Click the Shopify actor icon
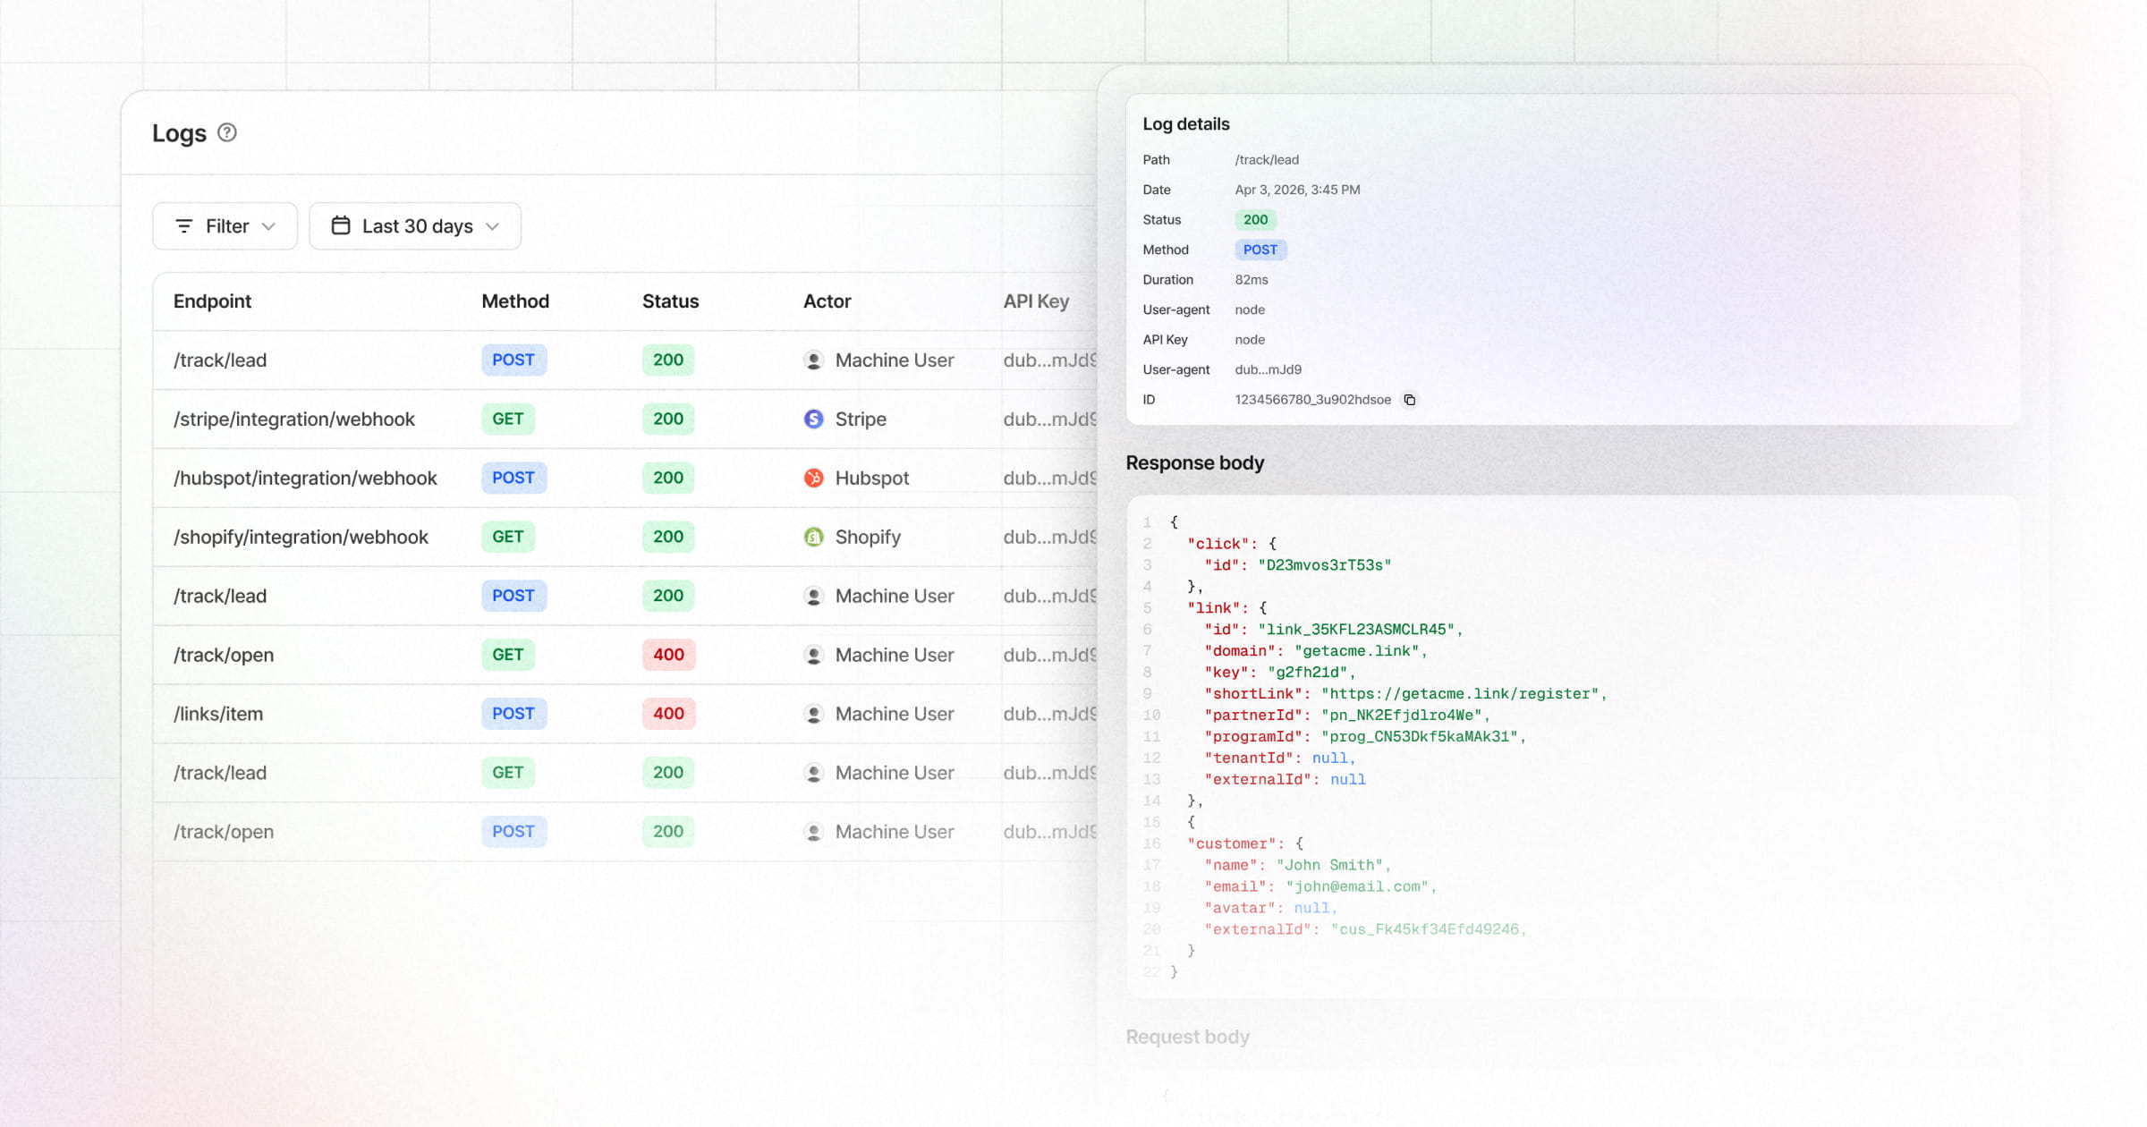Image resolution: width=2147 pixels, height=1127 pixels. point(813,537)
